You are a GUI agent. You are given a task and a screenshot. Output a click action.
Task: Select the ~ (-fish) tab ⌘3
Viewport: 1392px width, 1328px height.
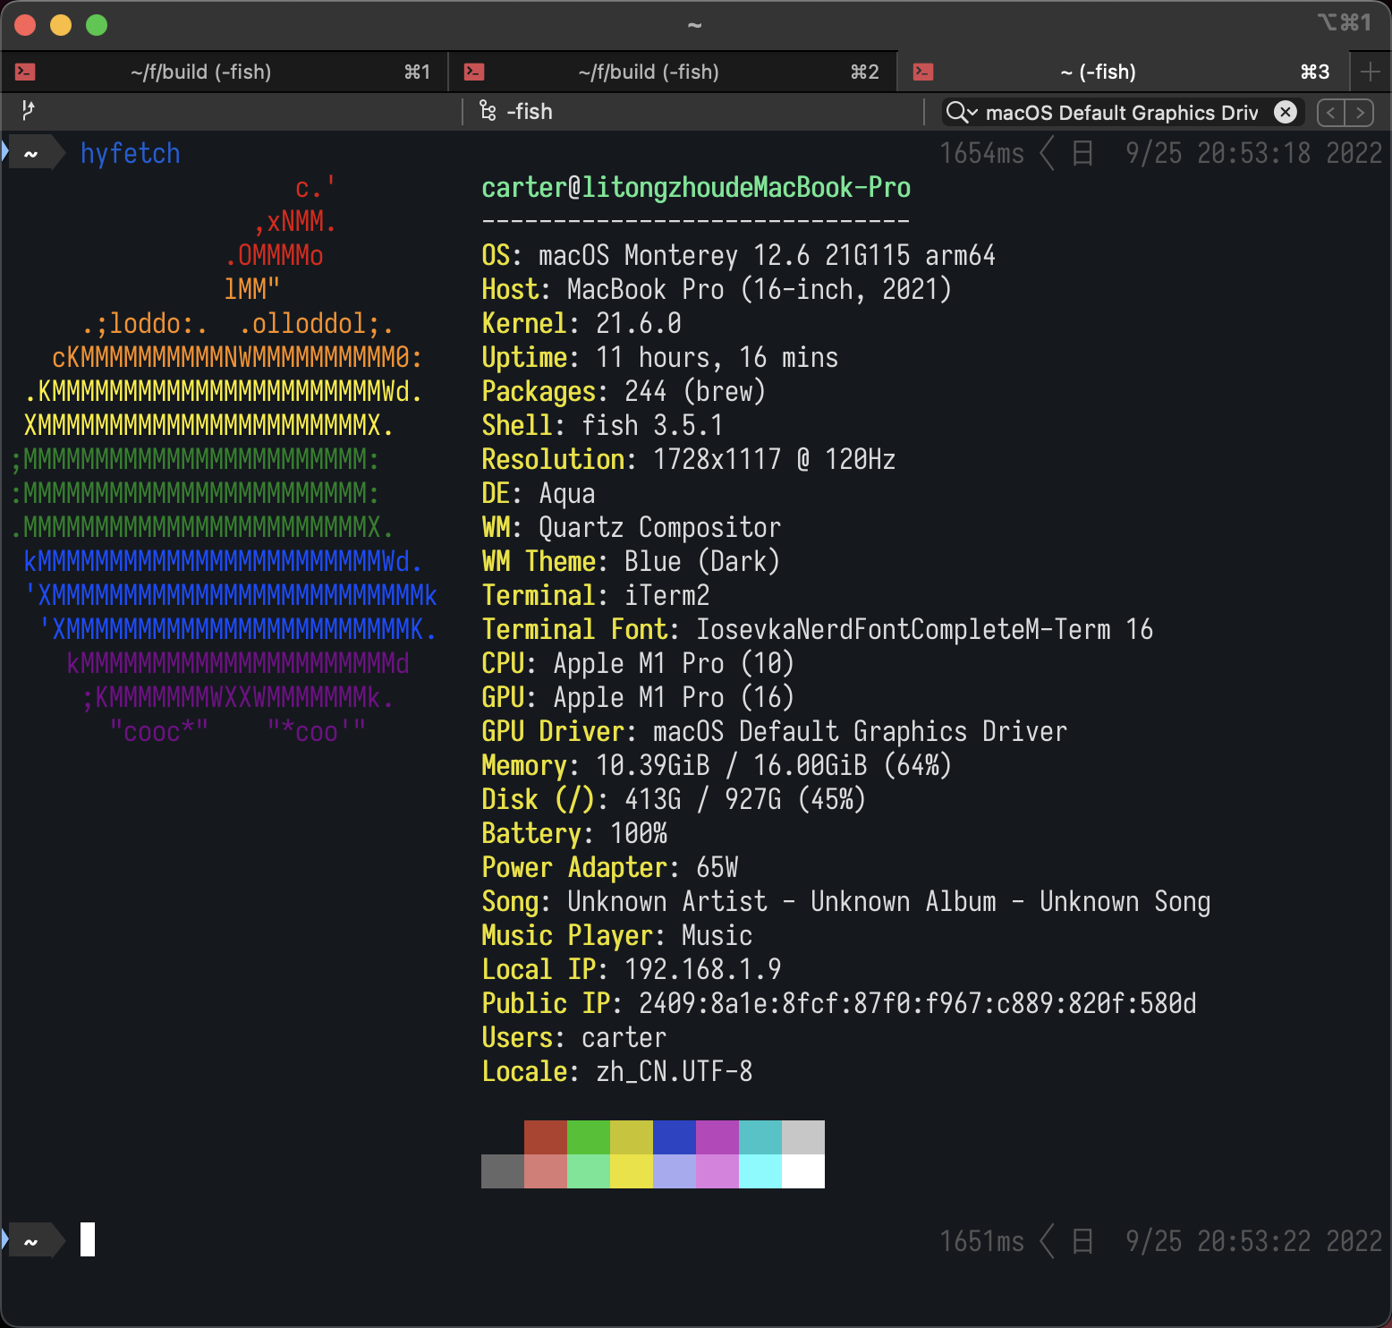pos(1123,72)
